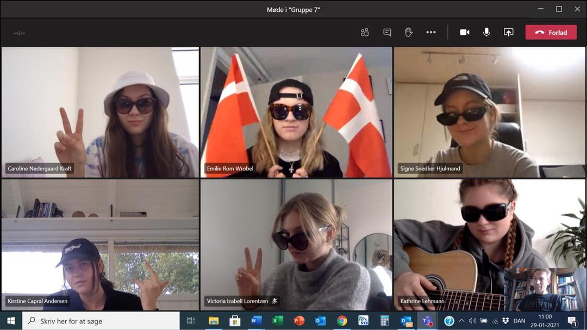The height and width of the screenshot is (330, 587).
Task: Open the Excel taskbar icon
Action: coord(278,321)
